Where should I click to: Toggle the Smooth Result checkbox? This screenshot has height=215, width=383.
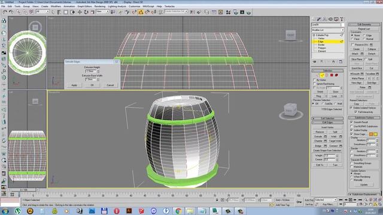(351, 122)
